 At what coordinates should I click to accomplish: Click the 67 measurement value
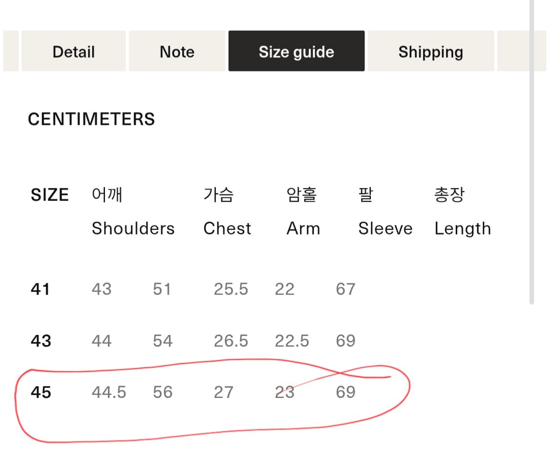click(x=345, y=289)
